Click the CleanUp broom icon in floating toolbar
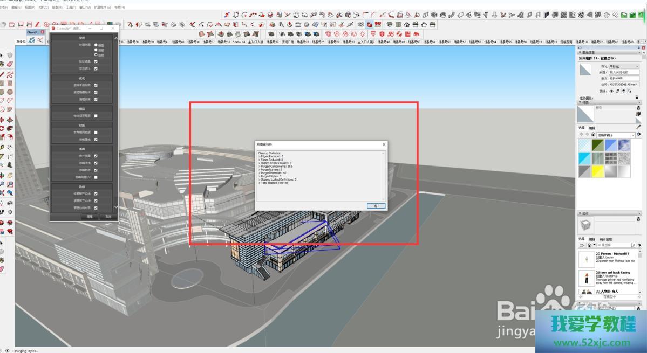The height and width of the screenshot is (353, 647). click(x=32, y=40)
